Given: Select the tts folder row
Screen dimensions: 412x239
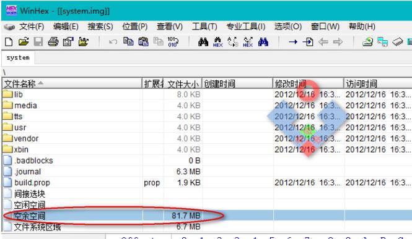Looking at the screenshot, I should point(207,117).
